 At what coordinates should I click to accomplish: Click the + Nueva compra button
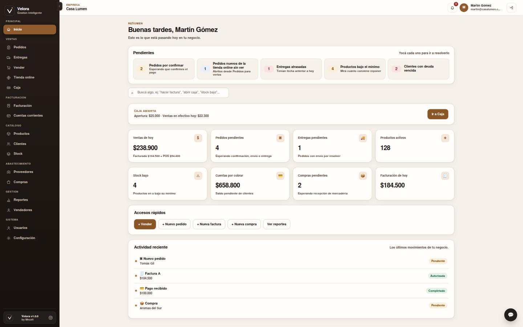pos(244,224)
